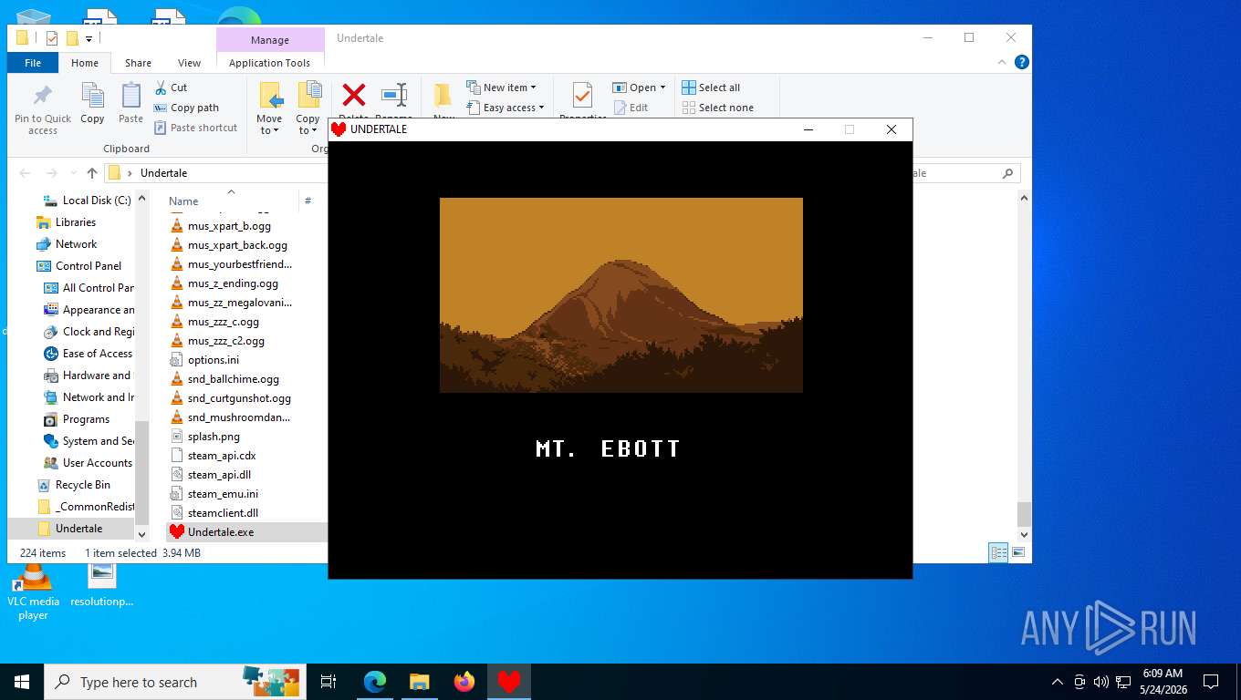This screenshot has height=700, width=1241.
Task: Select the Undertale folder in navigation pane
Action: pyautogui.click(x=70, y=529)
